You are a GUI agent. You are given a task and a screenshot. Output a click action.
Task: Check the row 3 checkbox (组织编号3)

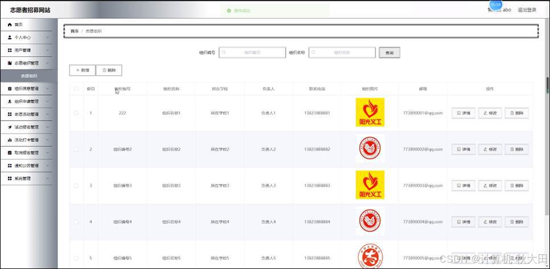(76, 185)
